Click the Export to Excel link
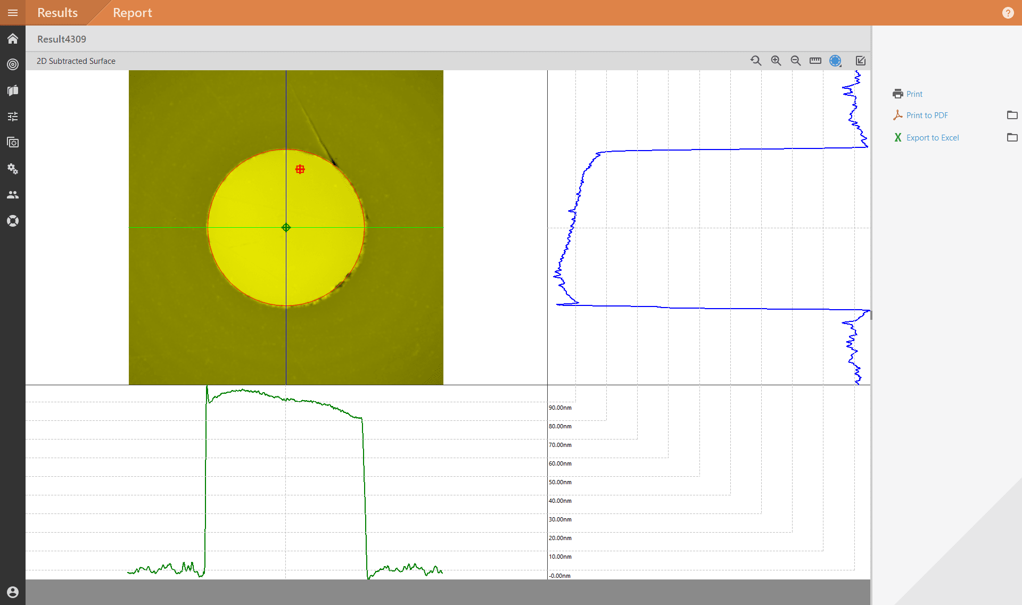1022x605 pixels. [932, 137]
